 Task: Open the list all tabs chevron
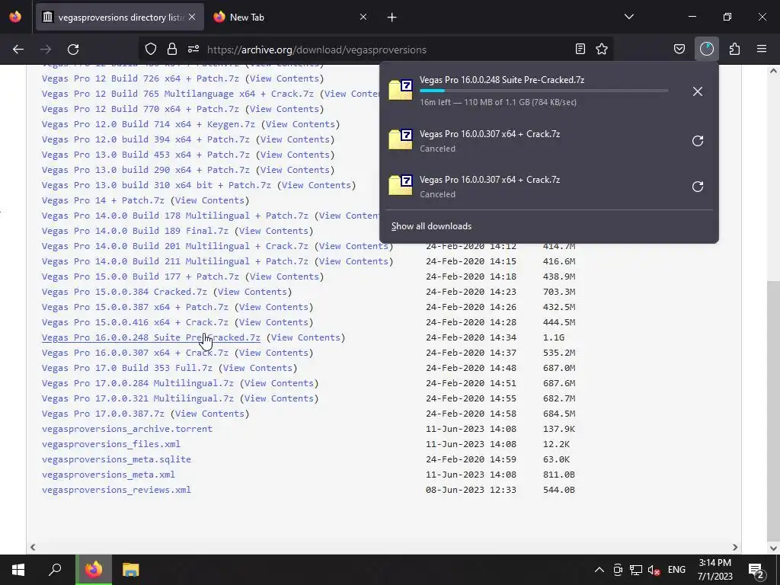[x=628, y=17]
